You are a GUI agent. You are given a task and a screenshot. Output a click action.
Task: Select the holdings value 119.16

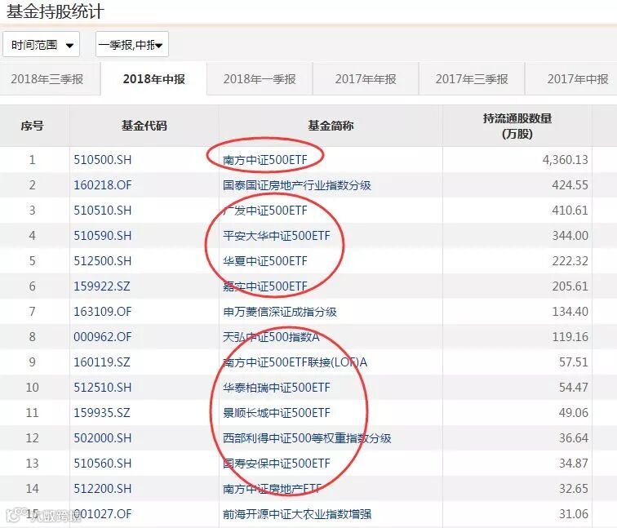pos(570,337)
